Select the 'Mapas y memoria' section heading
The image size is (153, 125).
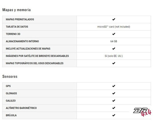(x=17, y=10)
